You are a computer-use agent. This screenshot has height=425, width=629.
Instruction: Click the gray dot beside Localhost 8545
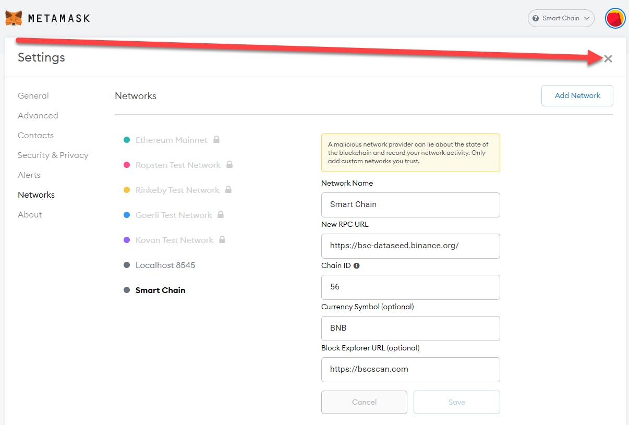point(126,265)
